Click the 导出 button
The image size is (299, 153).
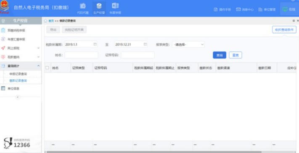tap(53, 30)
